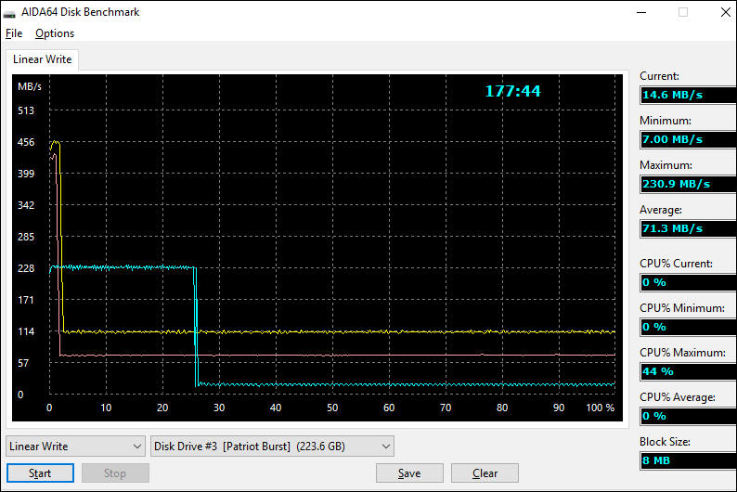Open the Linear Write test type dropdown
Image resolution: width=737 pixels, height=492 pixels.
pos(75,446)
